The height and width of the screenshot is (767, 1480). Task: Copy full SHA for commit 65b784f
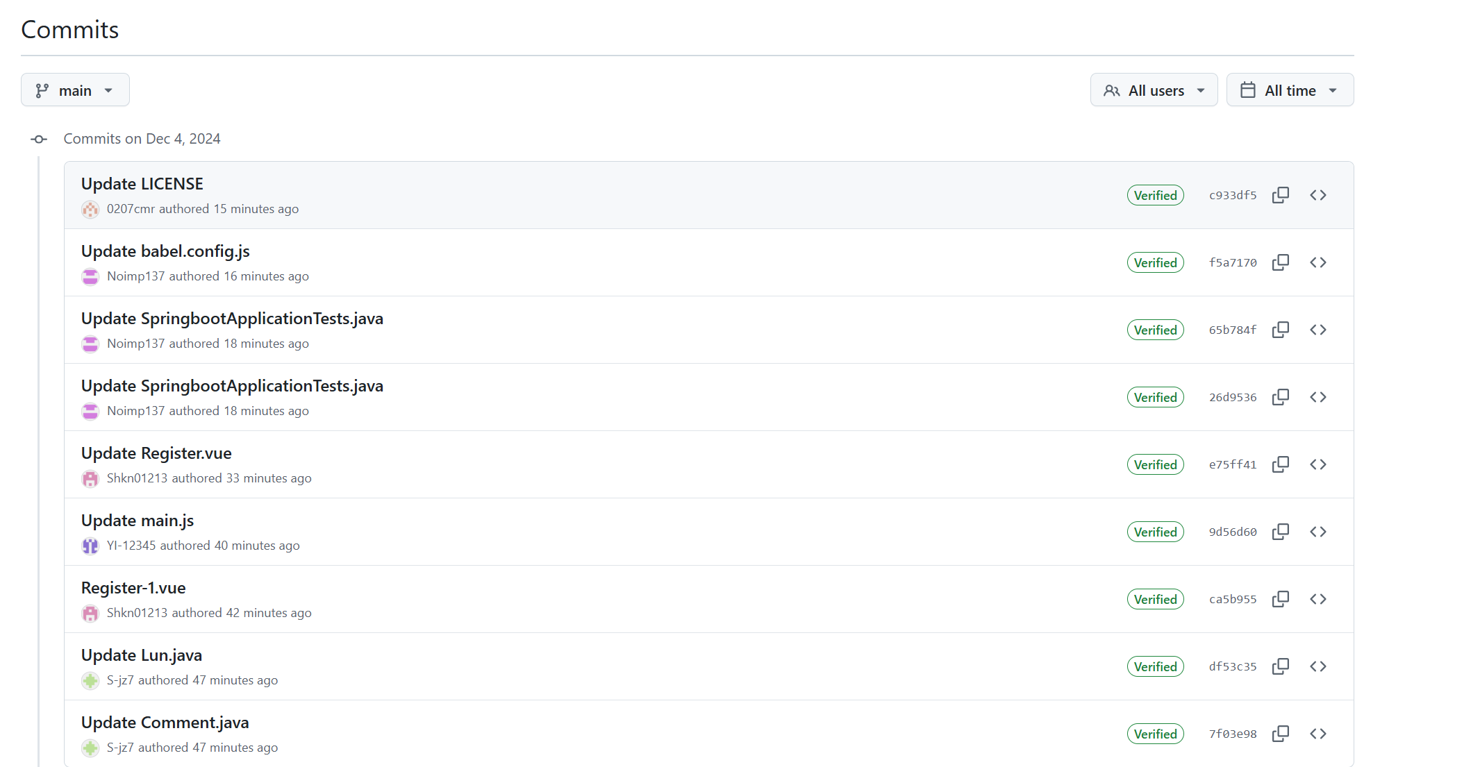[x=1281, y=330]
